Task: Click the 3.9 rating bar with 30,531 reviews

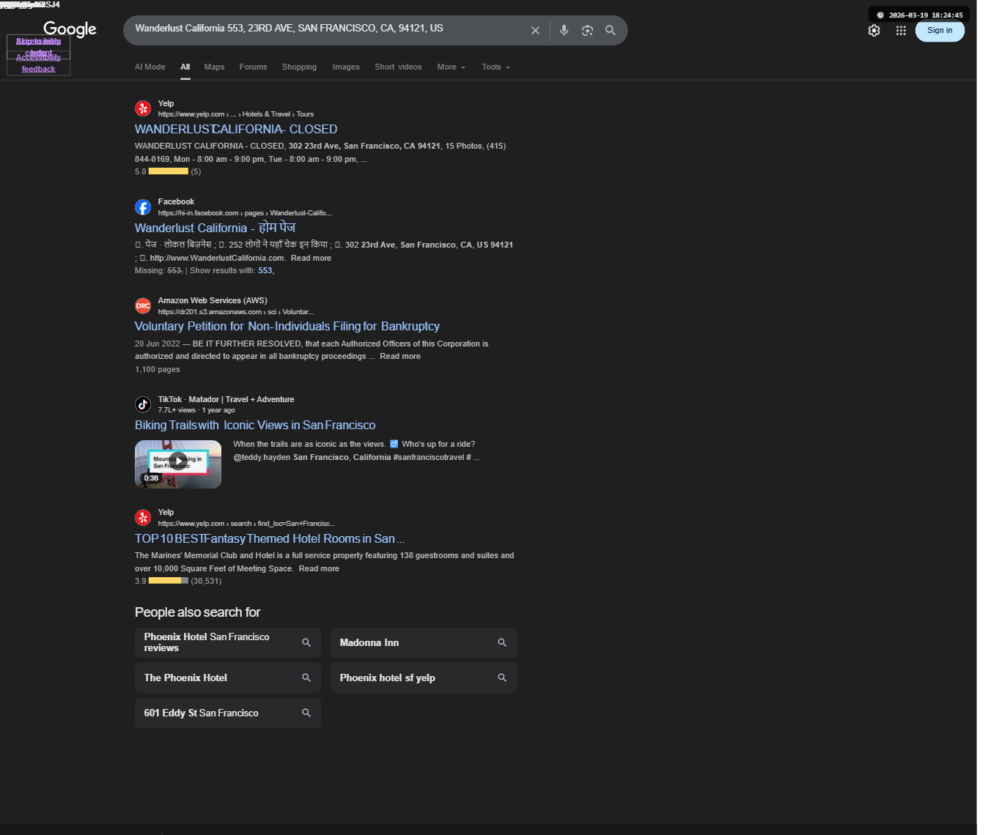Action: click(x=168, y=581)
